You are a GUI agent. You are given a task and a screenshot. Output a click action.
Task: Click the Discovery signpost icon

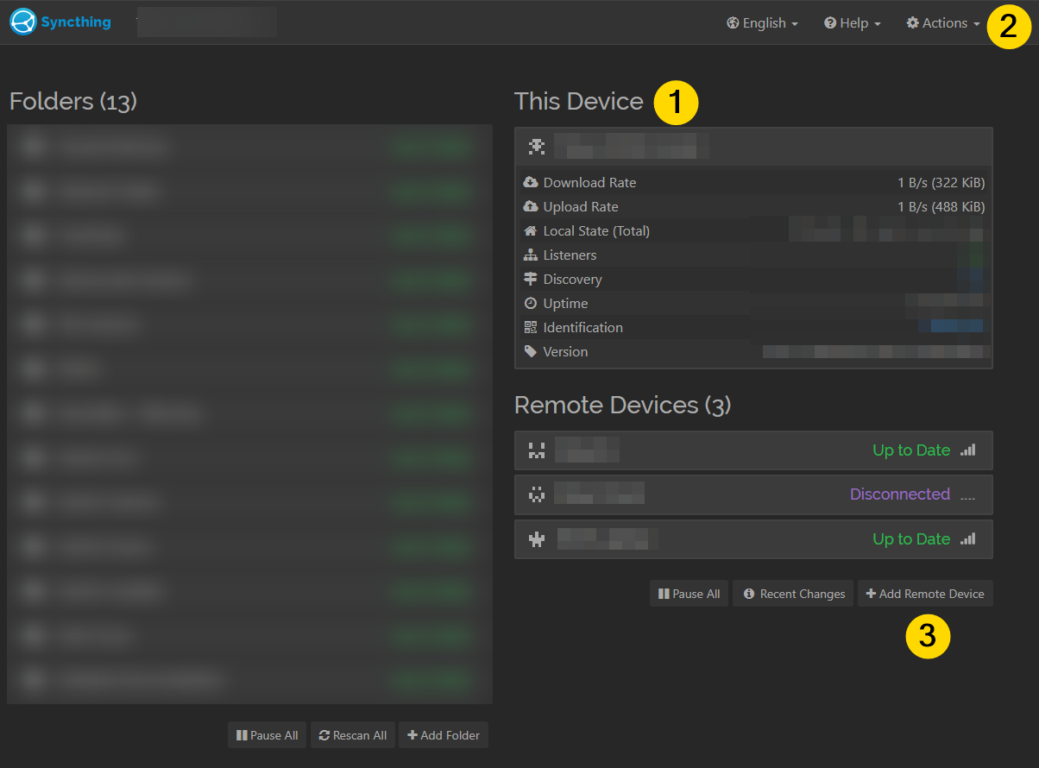pos(531,280)
